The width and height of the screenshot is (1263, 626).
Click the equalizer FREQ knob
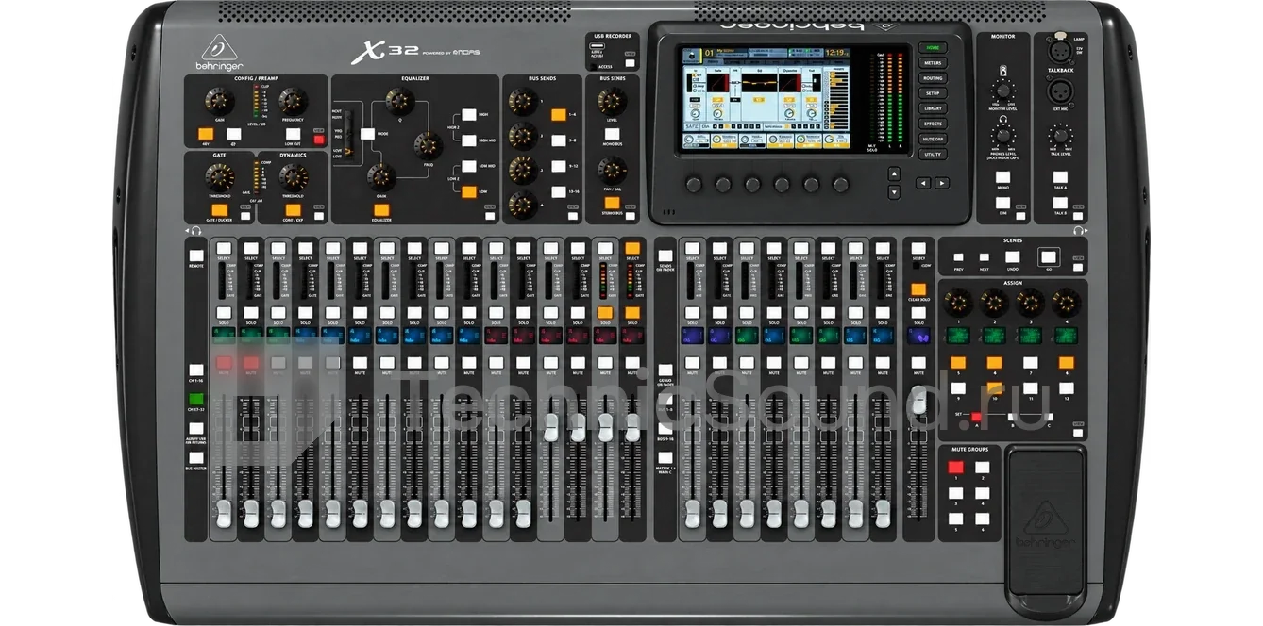[x=428, y=144]
